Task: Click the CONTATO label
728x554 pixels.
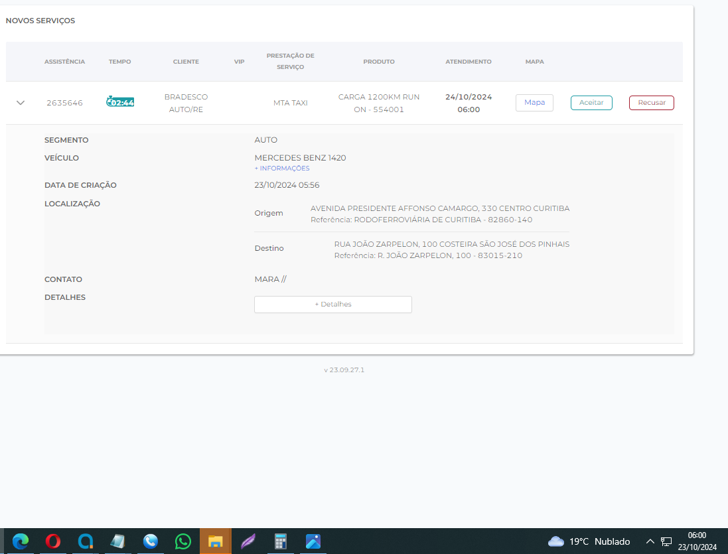Action: pyautogui.click(x=63, y=279)
